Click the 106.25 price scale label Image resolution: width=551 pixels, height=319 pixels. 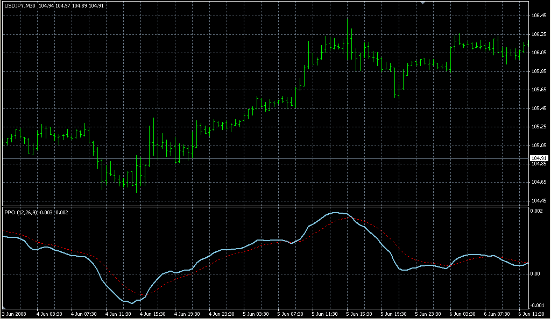click(x=539, y=34)
